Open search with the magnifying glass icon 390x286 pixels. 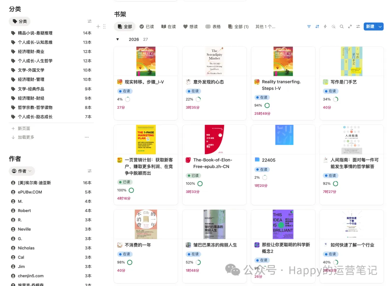click(342, 26)
